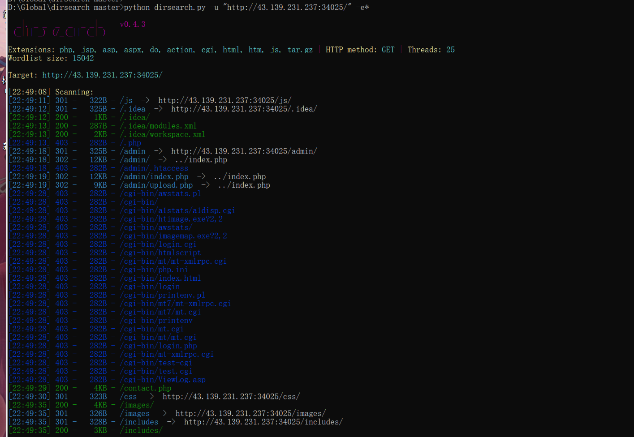Click the /contact.php result path
The image size is (634, 437).
pos(145,388)
